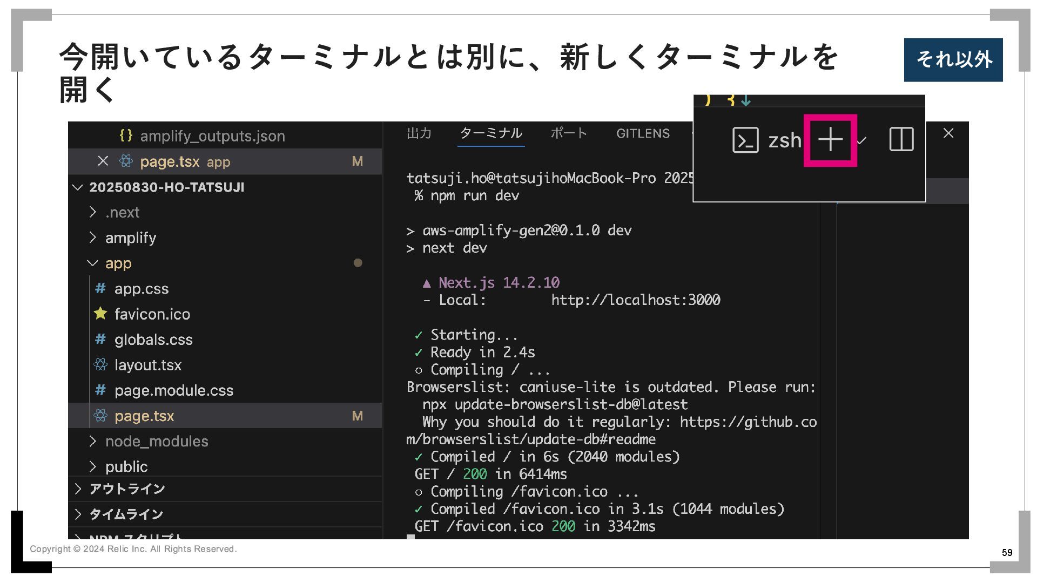Screen dimensions: 1037x583
Task: Click the hash icon of page.module.css
Action: (100, 390)
